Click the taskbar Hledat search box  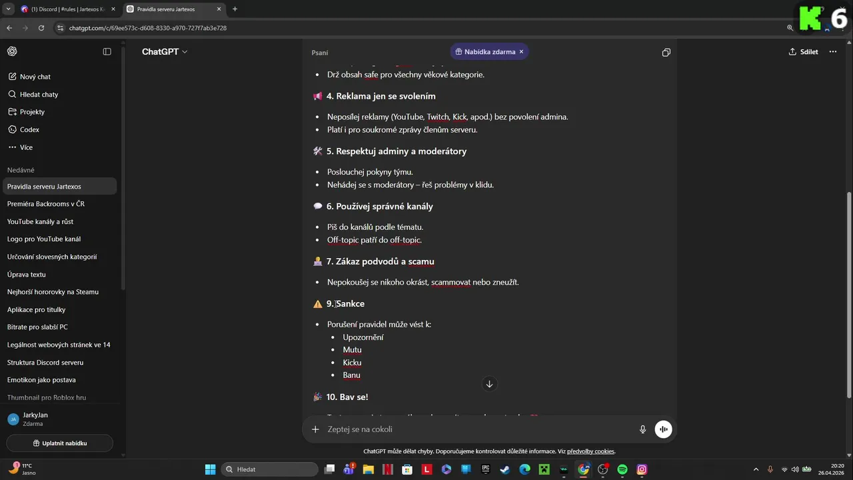[x=269, y=469]
